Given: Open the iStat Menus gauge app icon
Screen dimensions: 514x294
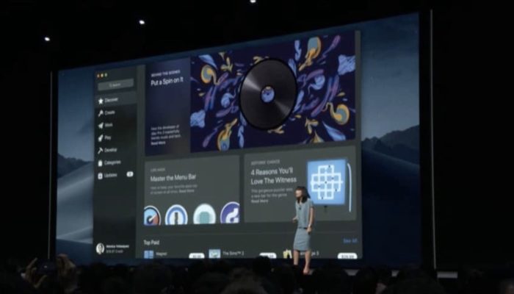Looking at the screenshot, I should tap(152, 215).
